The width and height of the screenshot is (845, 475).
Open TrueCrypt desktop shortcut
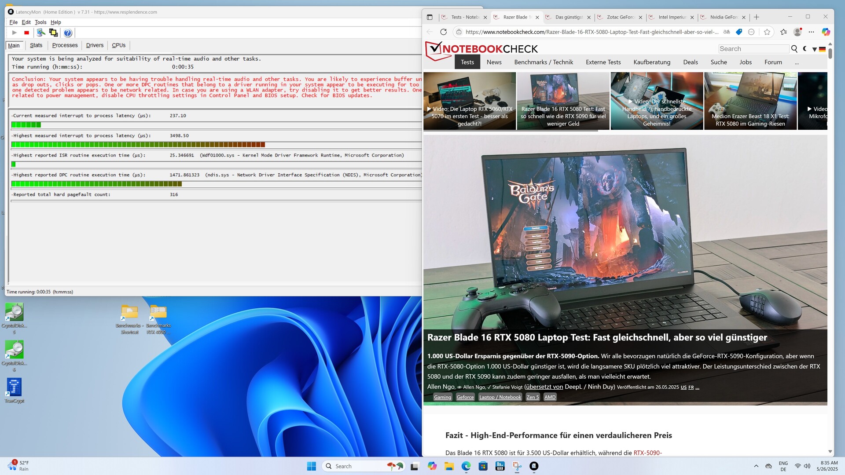tap(14, 391)
